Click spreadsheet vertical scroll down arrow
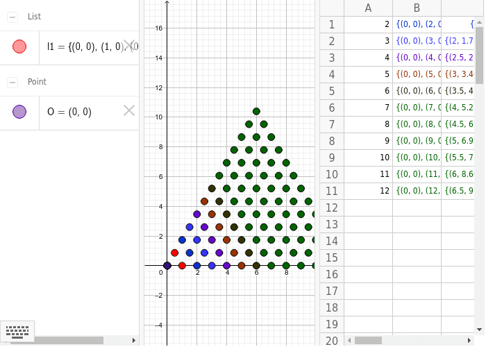This screenshot has width=486, height=347. click(x=480, y=330)
